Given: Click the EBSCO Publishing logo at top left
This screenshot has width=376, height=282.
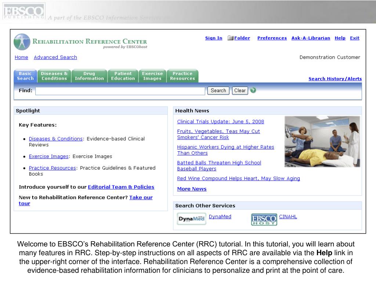Looking at the screenshot, I should [x=23, y=10].
